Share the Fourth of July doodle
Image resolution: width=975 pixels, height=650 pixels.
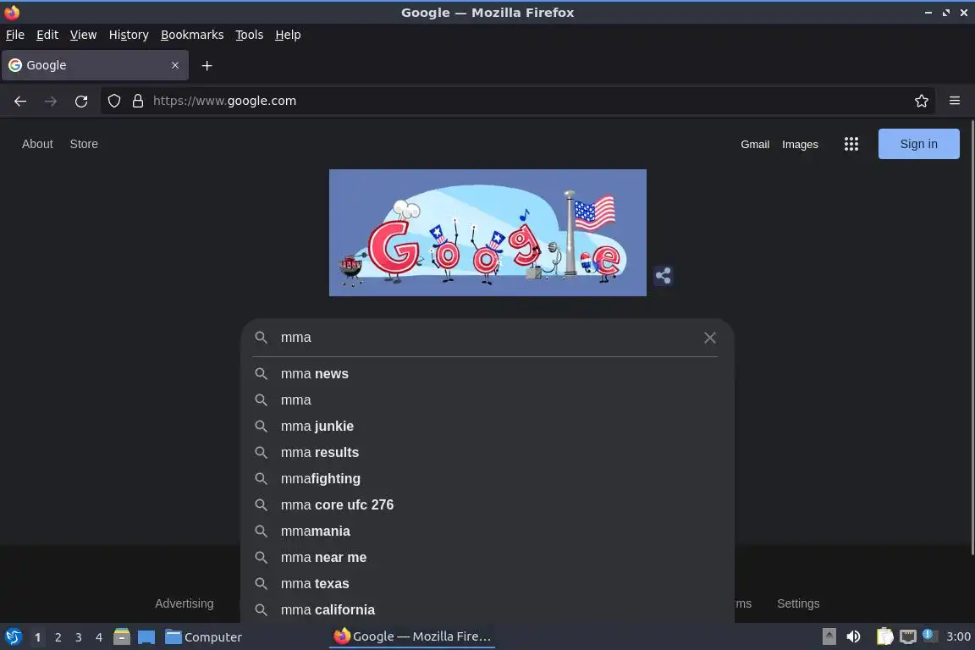tap(663, 276)
